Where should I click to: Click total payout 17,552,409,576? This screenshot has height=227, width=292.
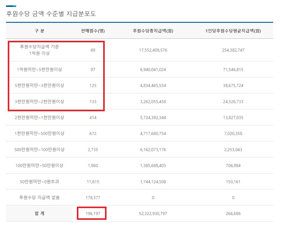pos(153,50)
